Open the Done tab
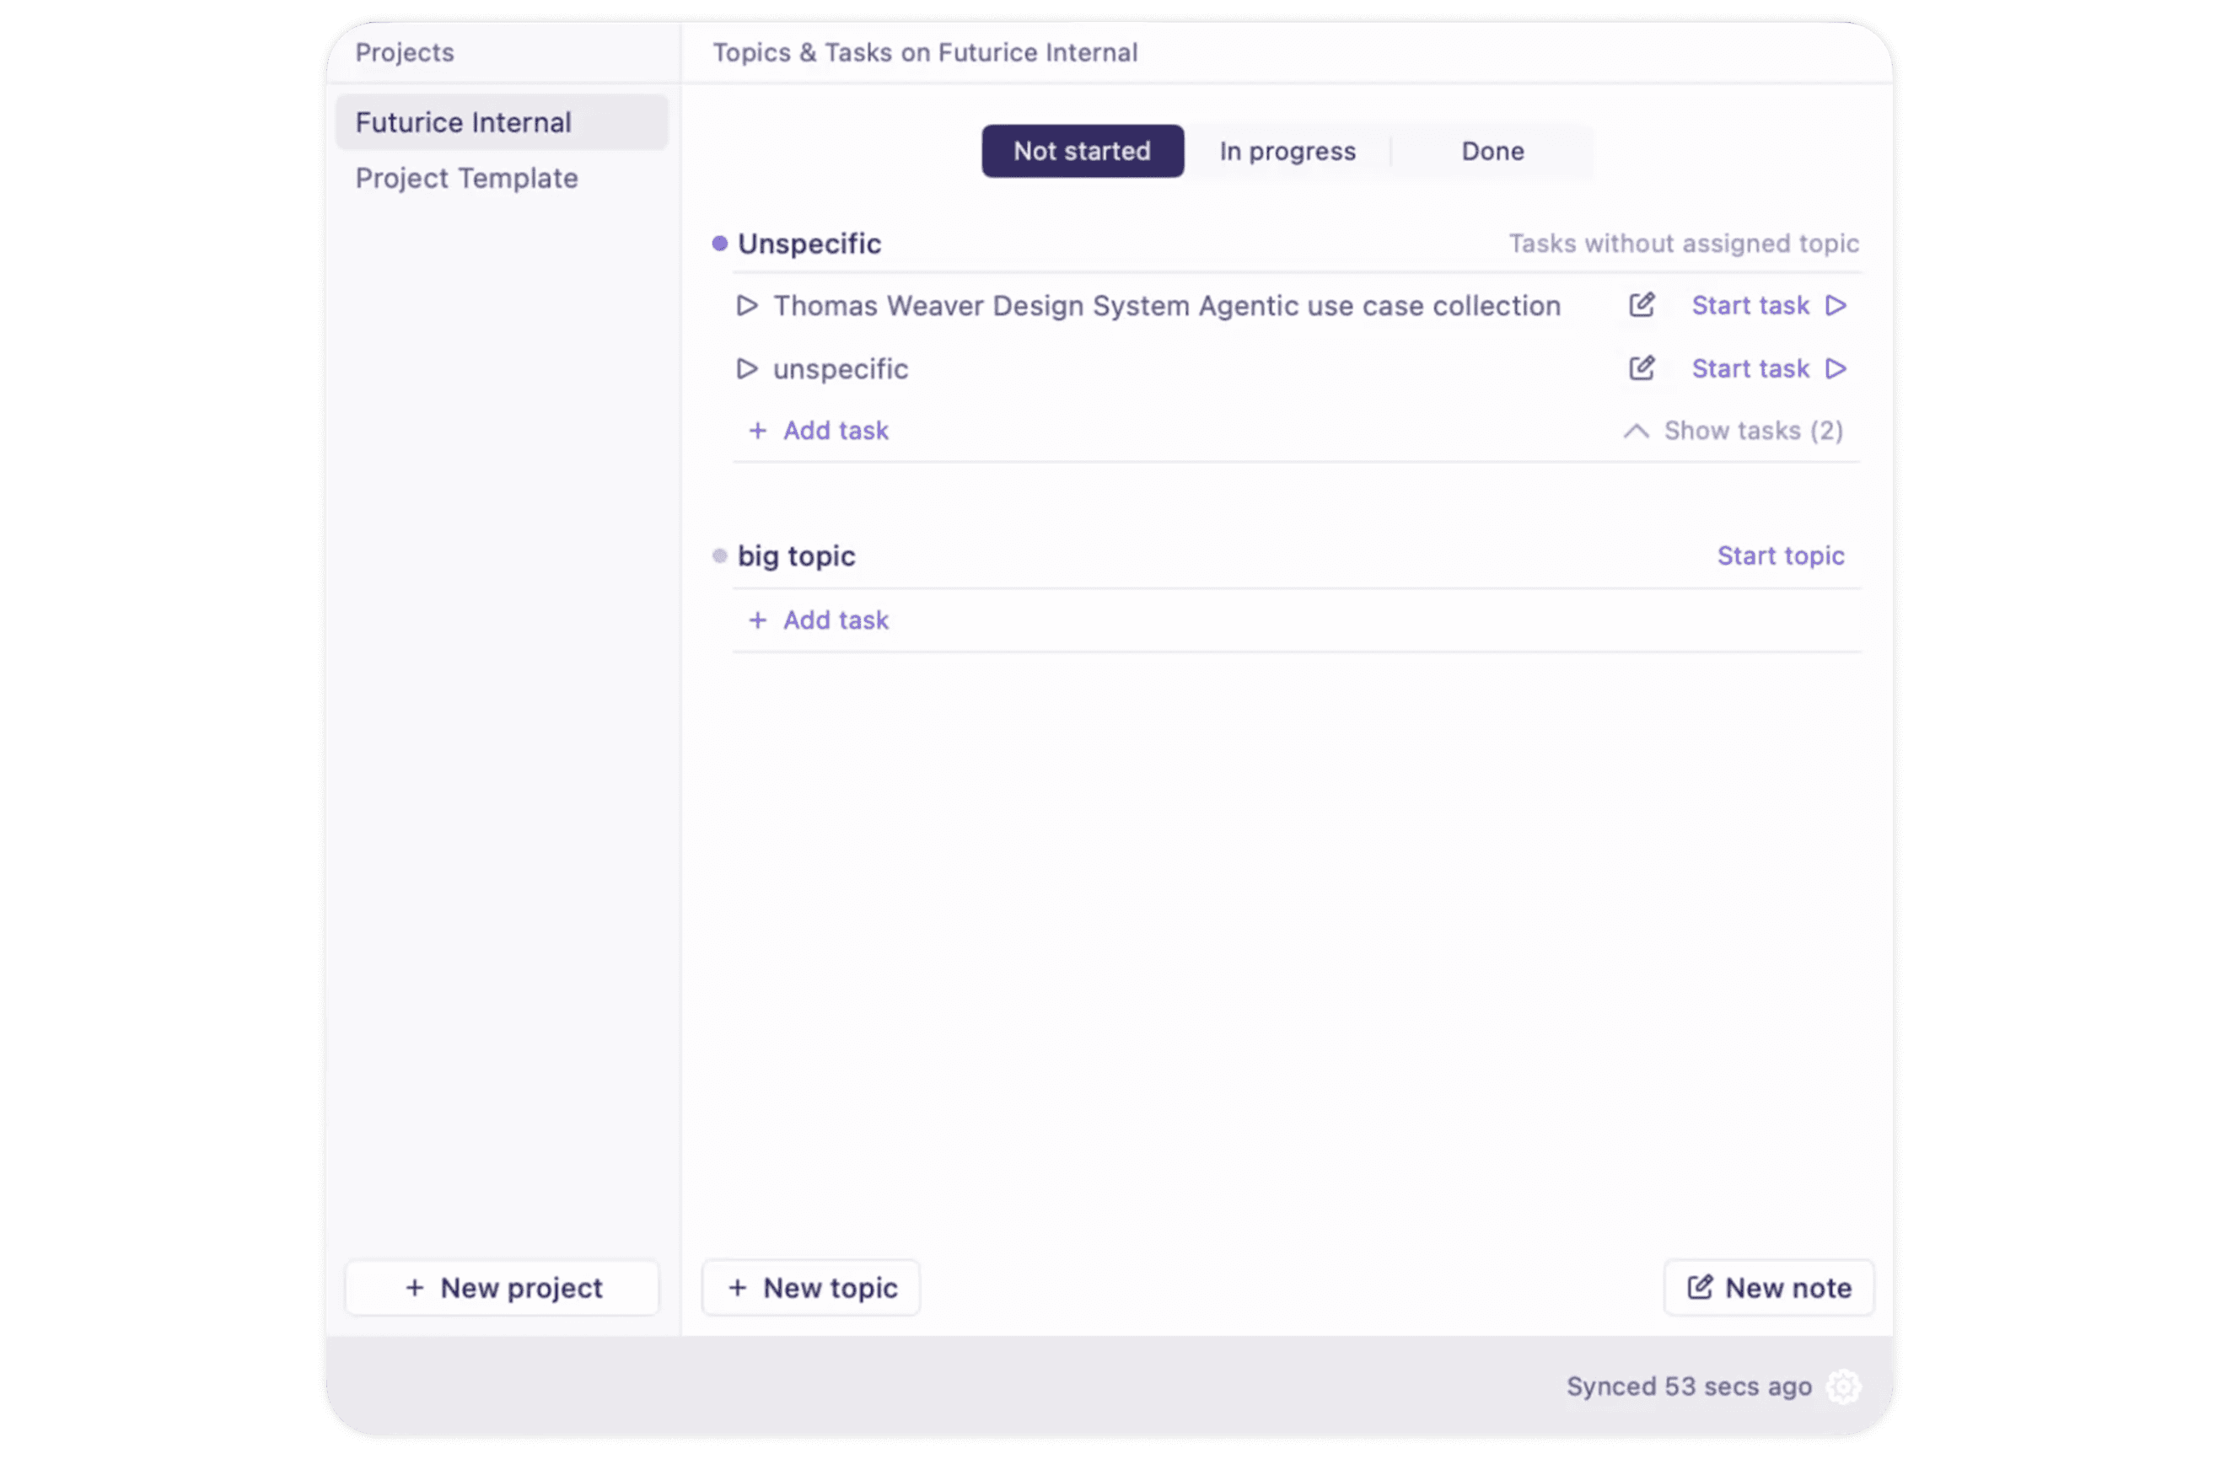 [x=1492, y=151]
